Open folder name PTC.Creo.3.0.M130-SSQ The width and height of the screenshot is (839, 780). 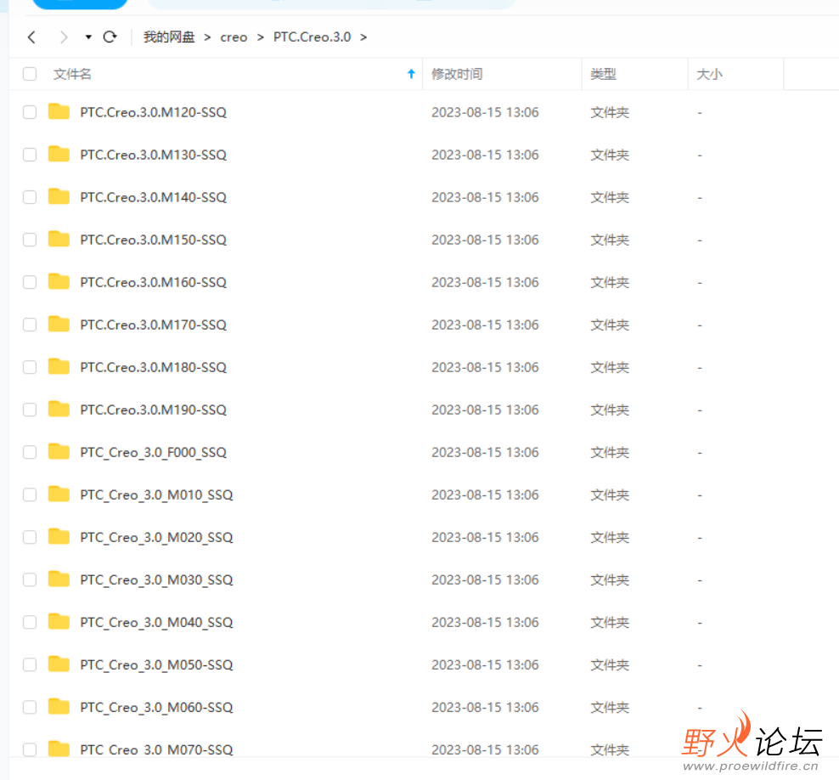tap(154, 155)
